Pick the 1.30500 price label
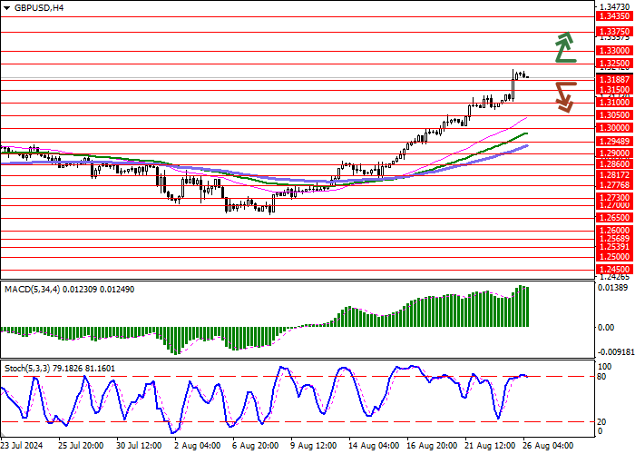This screenshot has width=635, height=454. pyautogui.click(x=614, y=115)
